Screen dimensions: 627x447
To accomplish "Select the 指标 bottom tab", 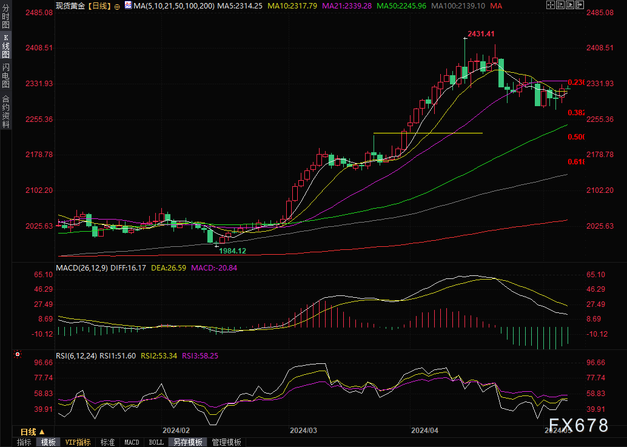I will pos(24,442).
